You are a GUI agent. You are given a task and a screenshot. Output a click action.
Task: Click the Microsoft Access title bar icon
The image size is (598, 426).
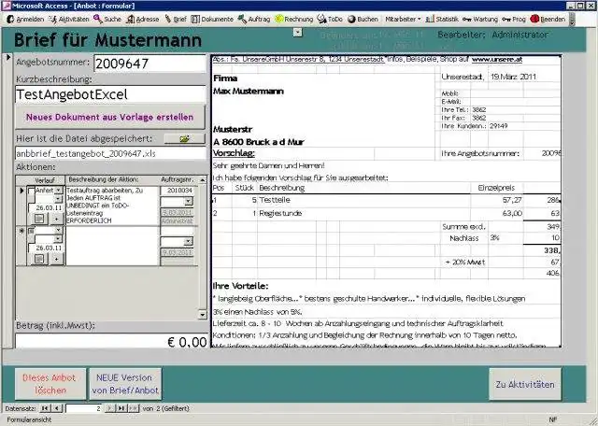[7, 6]
